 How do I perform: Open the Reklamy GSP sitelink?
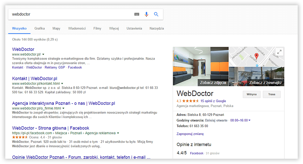point(55,68)
